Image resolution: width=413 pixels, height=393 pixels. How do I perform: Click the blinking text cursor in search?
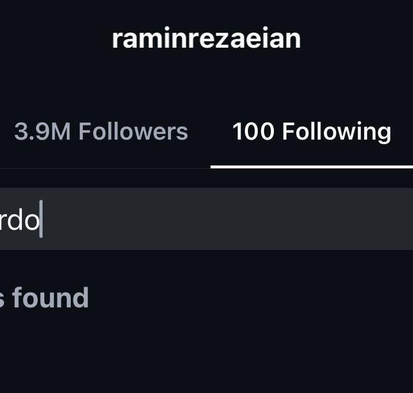point(41,220)
